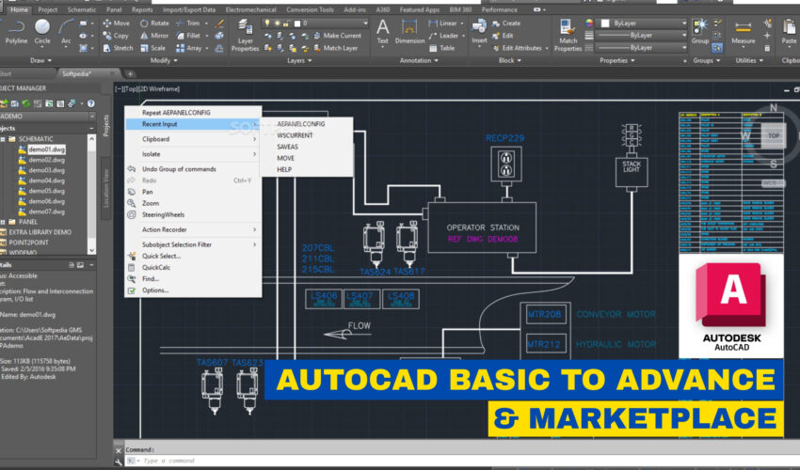The width and height of the screenshot is (800, 470).
Task: Expand the Modify panel dropdown
Action: click(x=164, y=60)
